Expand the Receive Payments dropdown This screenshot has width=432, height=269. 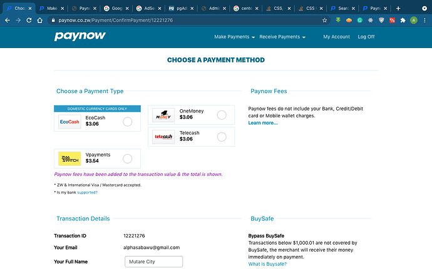282,37
